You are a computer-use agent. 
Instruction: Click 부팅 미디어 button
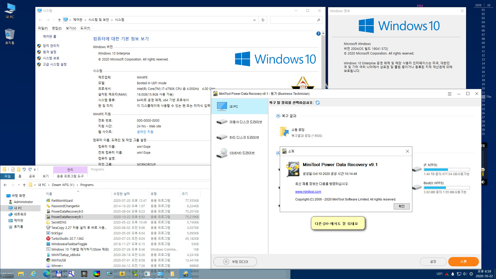coord(235,262)
